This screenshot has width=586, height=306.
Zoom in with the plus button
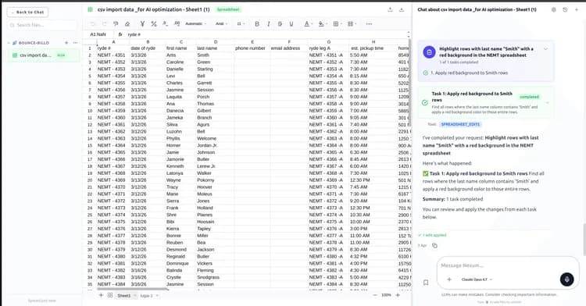point(398,295)
